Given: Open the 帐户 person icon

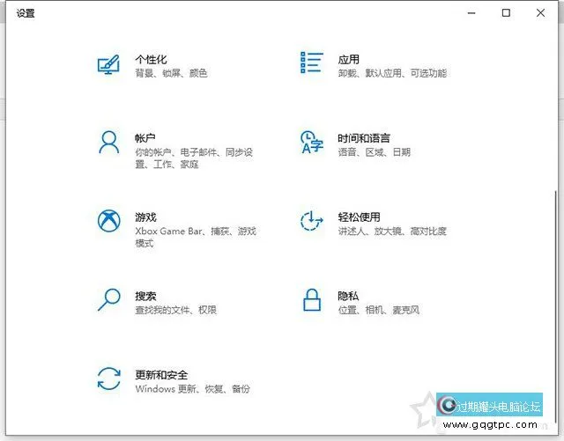Looking at the screenshot, I should click(109, 143).
